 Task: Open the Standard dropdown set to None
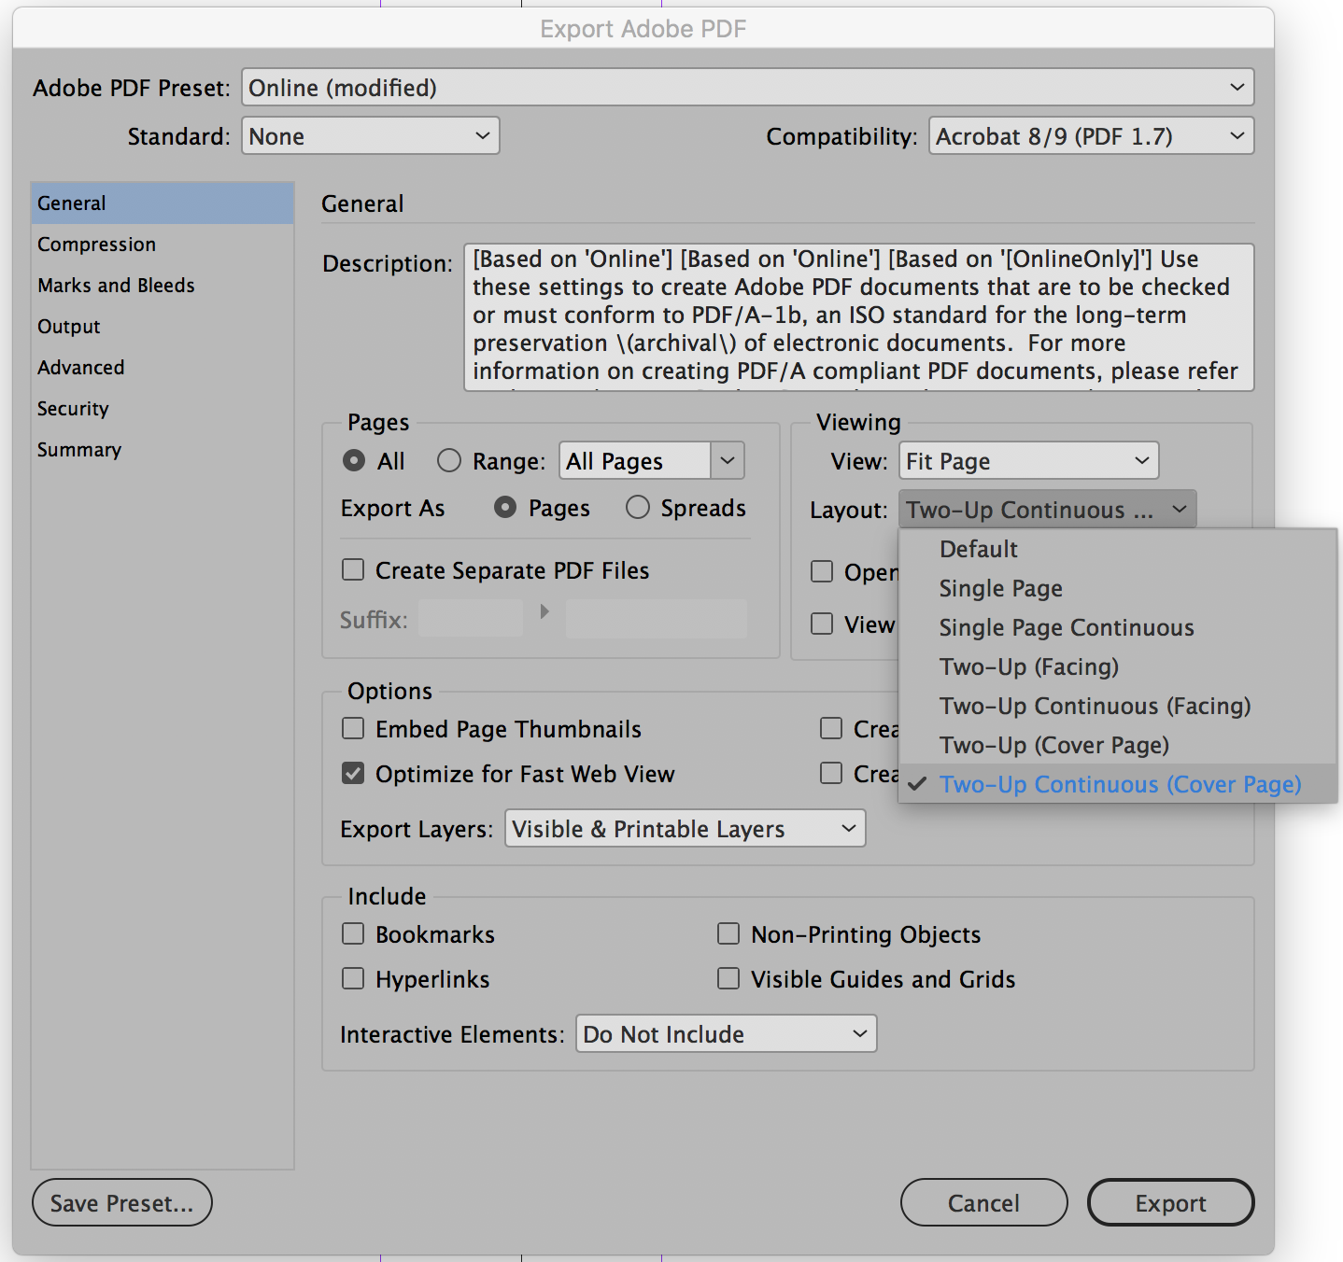click(370, 136)
